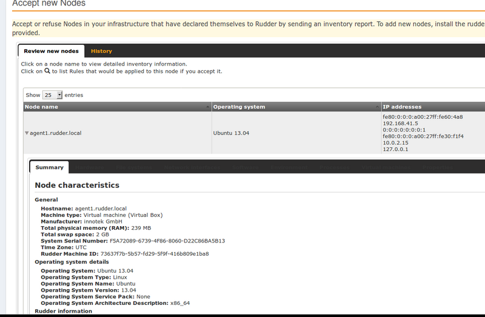Click Operating System Version value 13.04

(x=129, y=290)
